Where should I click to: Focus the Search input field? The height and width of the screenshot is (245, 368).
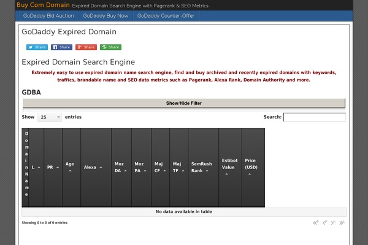click(314, 117)
